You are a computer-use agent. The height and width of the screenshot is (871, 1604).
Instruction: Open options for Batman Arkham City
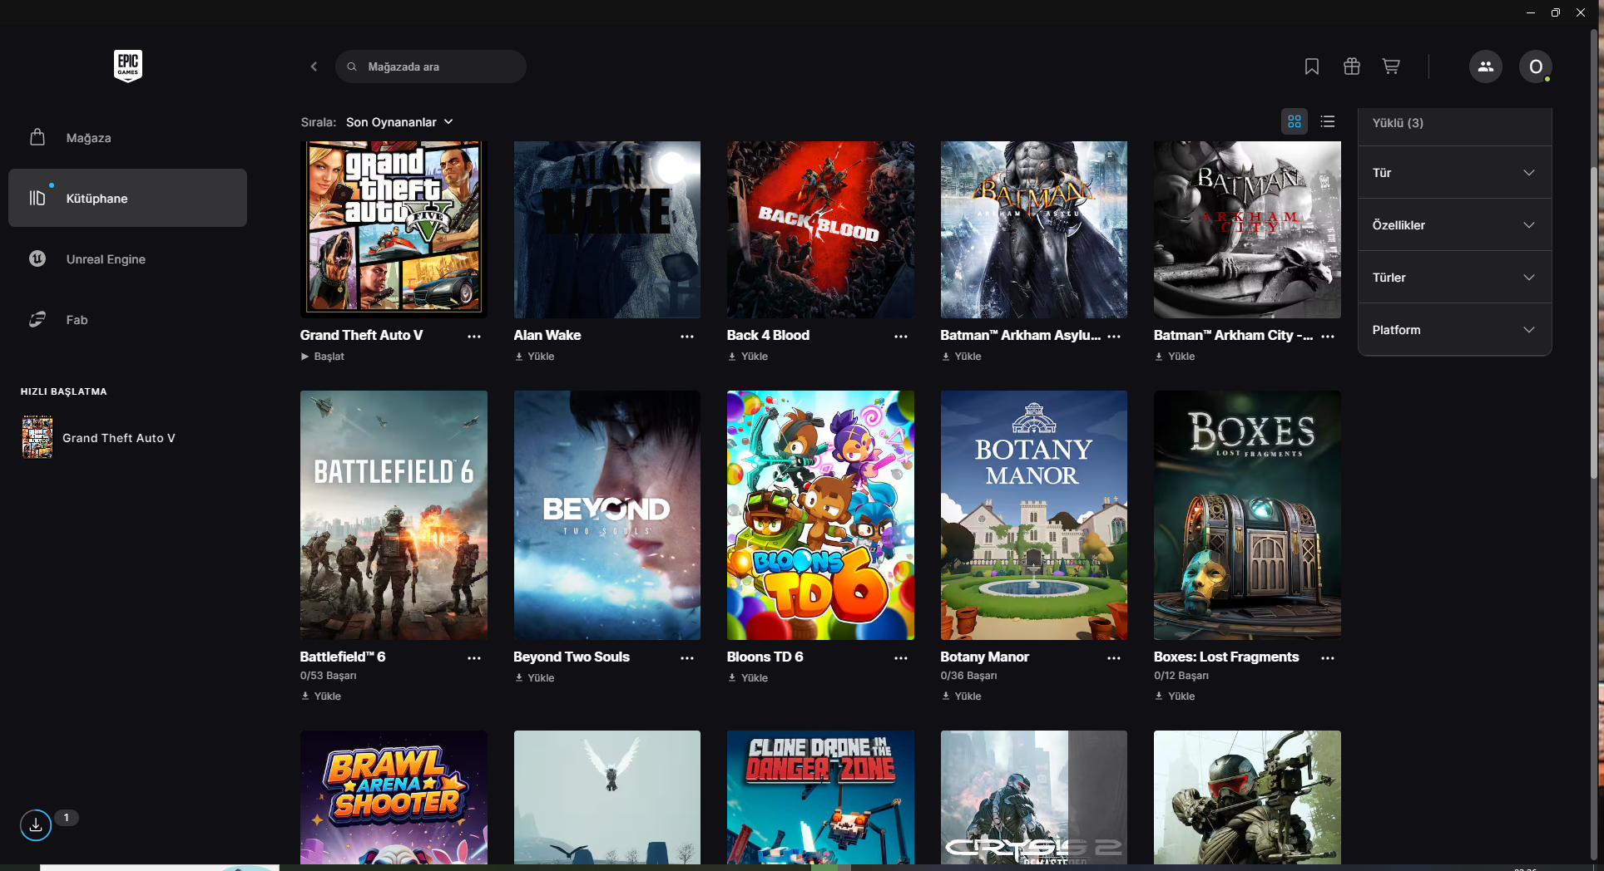click(1328, 336)
